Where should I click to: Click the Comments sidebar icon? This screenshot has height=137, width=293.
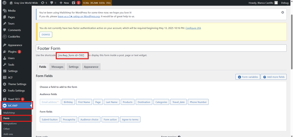(x=5, y=30)
